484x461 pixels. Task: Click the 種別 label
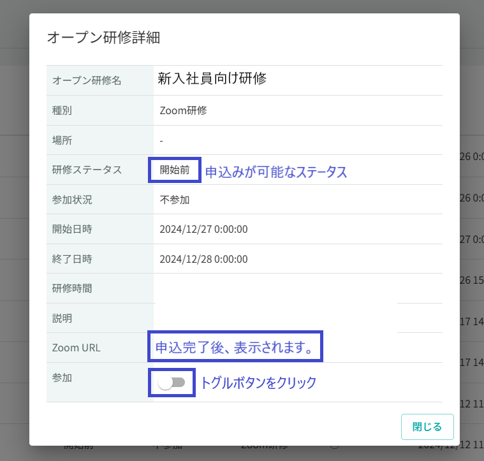tap(62, 110)
